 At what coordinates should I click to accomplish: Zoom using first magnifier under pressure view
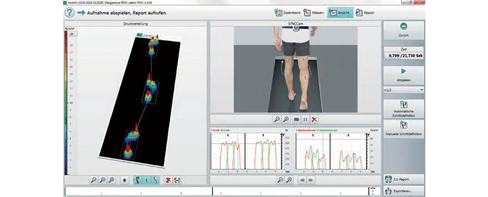coord(94,180)
